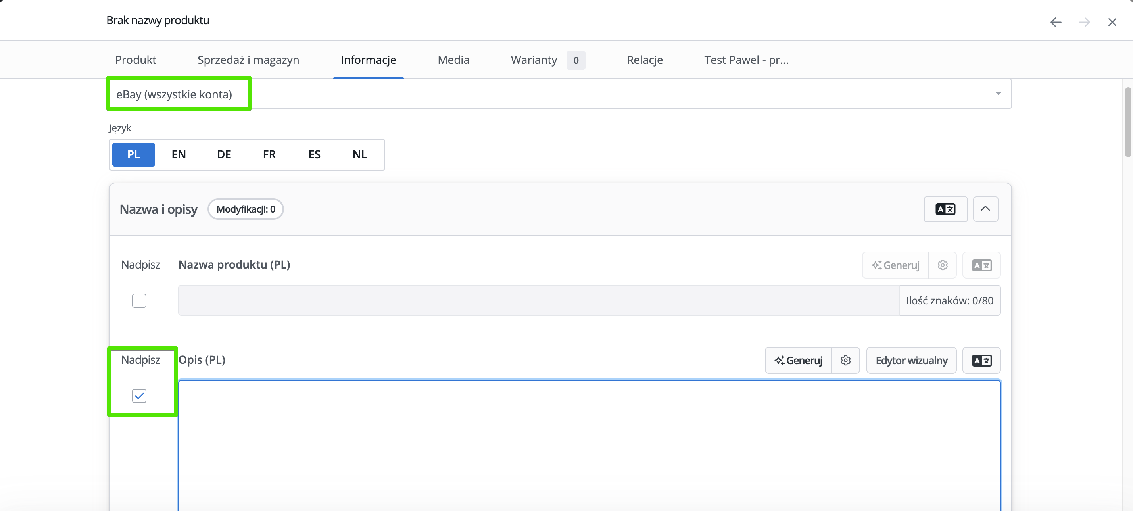Close the product dialog with X

coord(1112,22)
